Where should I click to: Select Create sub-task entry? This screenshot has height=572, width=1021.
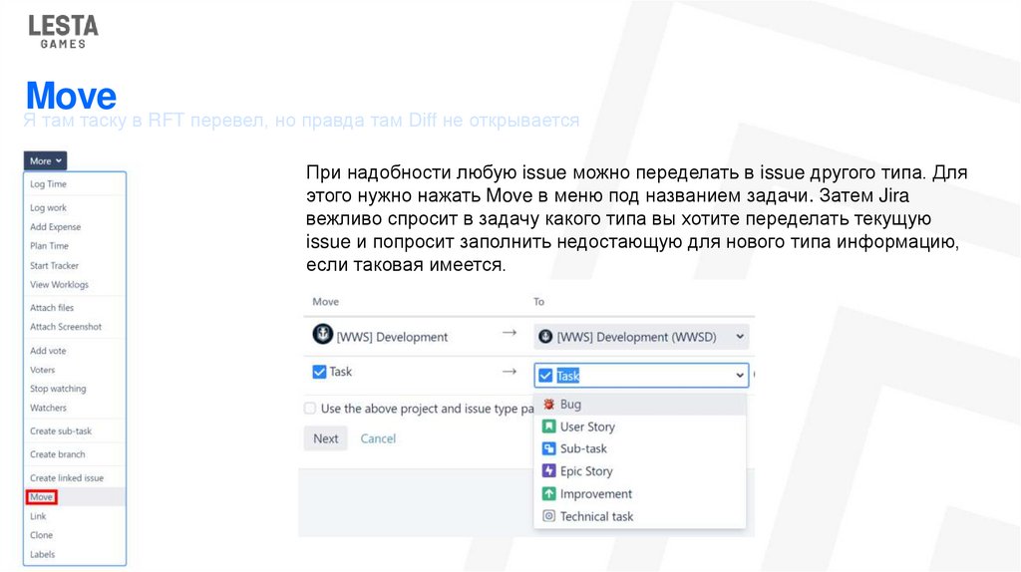coord(74,430)
